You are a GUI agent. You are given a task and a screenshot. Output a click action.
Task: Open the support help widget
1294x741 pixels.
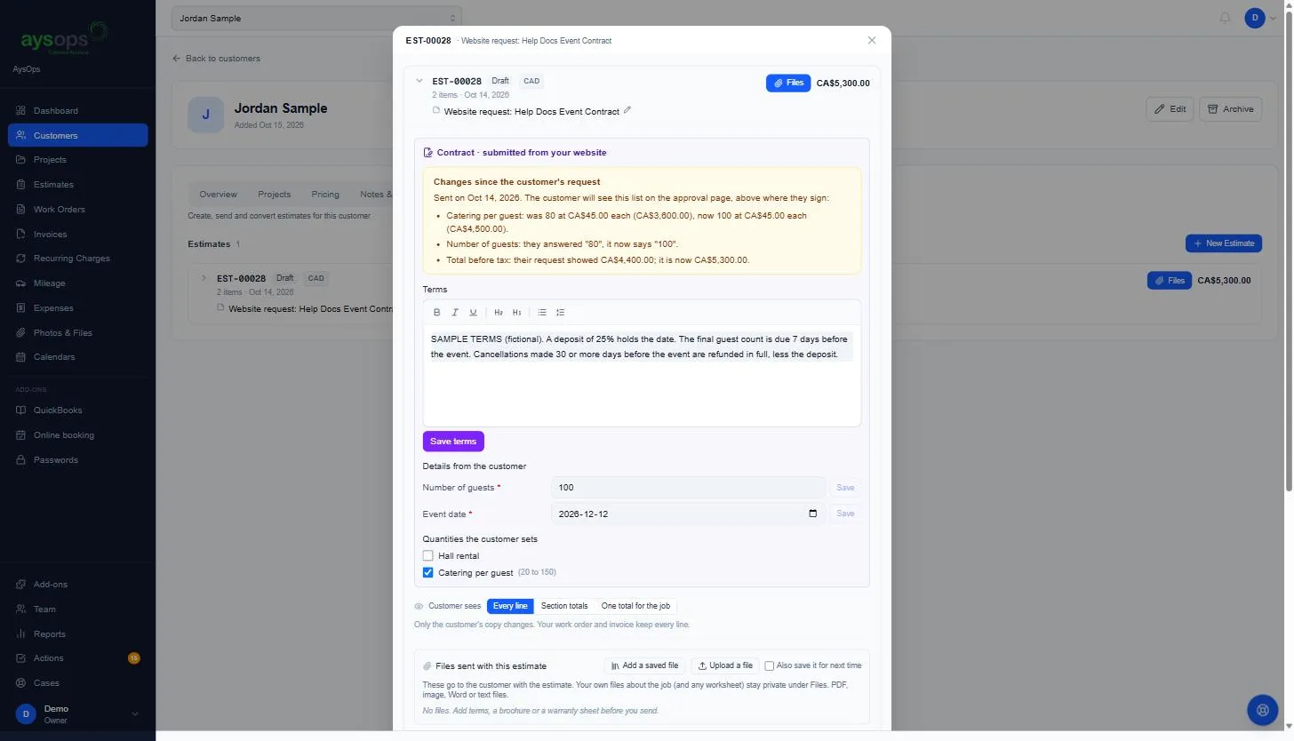(x=1262, y=710)
